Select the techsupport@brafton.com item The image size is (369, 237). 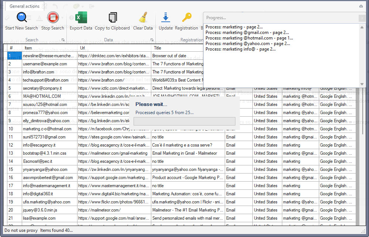(50, 80)
